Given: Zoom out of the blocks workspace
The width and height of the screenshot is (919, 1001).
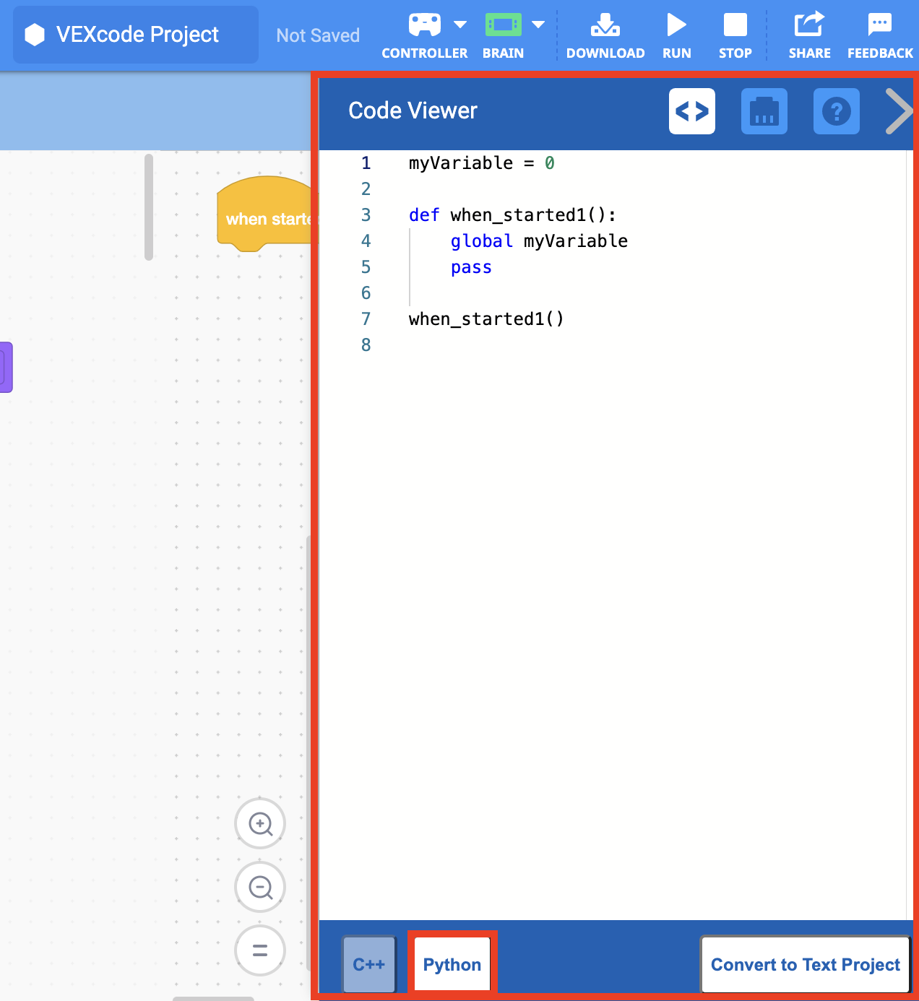Looking at the screenshot, I should (260, 887).
